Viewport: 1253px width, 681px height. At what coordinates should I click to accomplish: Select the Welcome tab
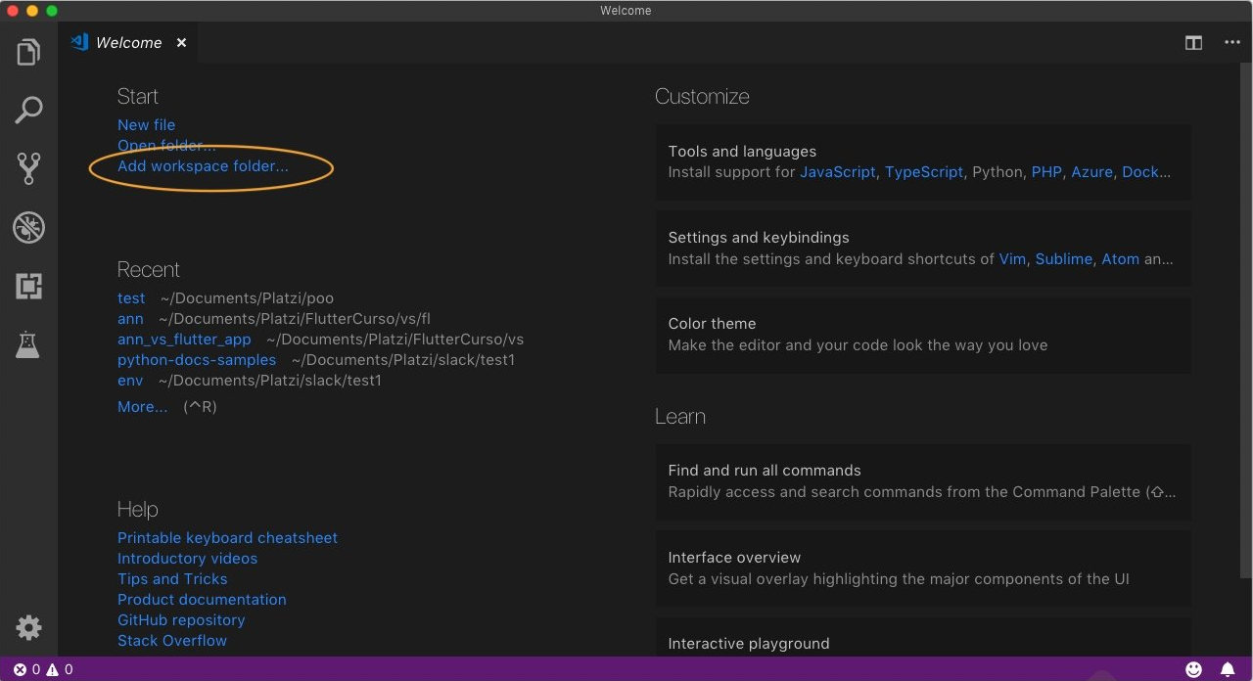[x=128, y=43]
